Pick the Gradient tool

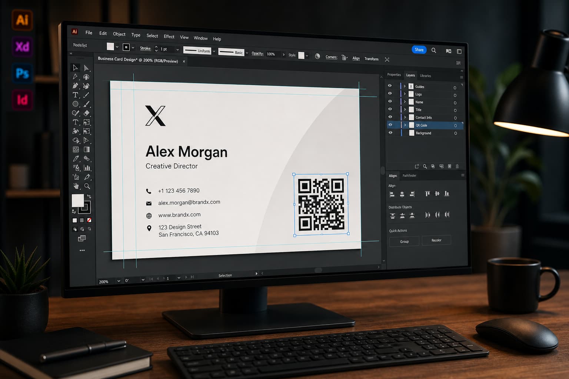(87, 150)
